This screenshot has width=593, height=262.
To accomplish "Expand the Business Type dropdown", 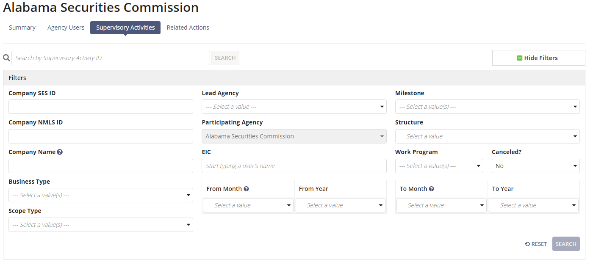I will pyautogui.click(x=100, y=195).
